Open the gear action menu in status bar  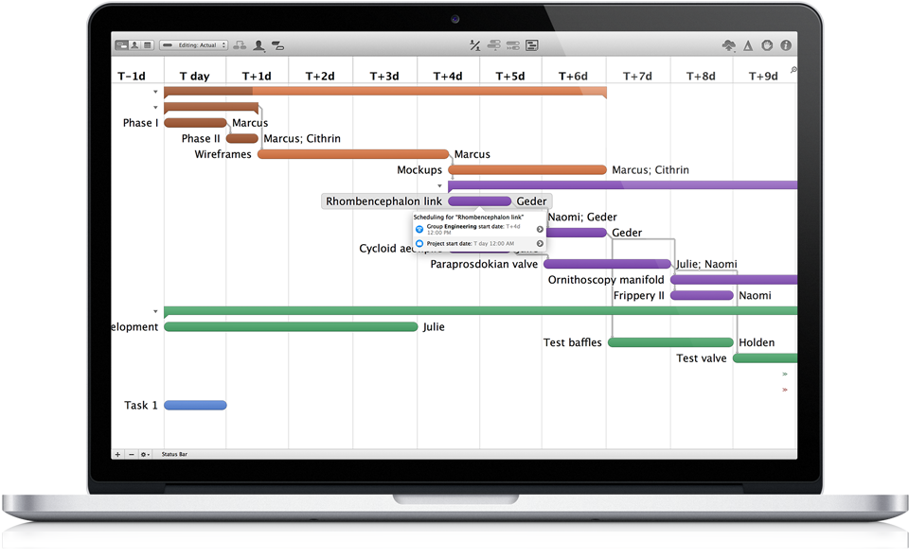pos(145,454)
